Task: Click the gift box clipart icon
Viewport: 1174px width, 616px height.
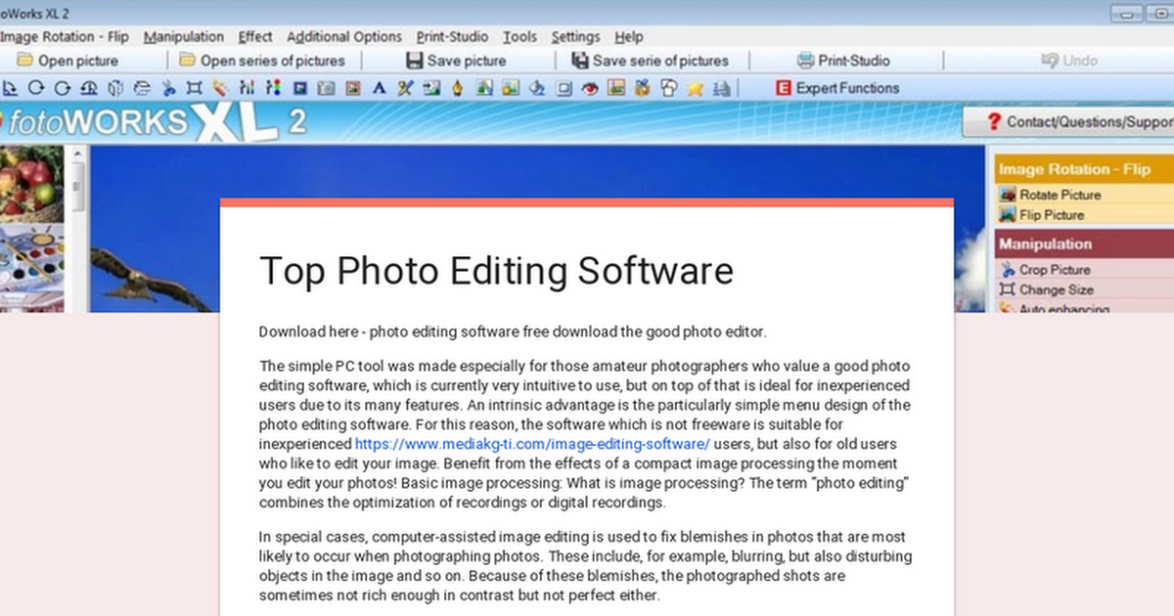Action: (x=642, y=88)
